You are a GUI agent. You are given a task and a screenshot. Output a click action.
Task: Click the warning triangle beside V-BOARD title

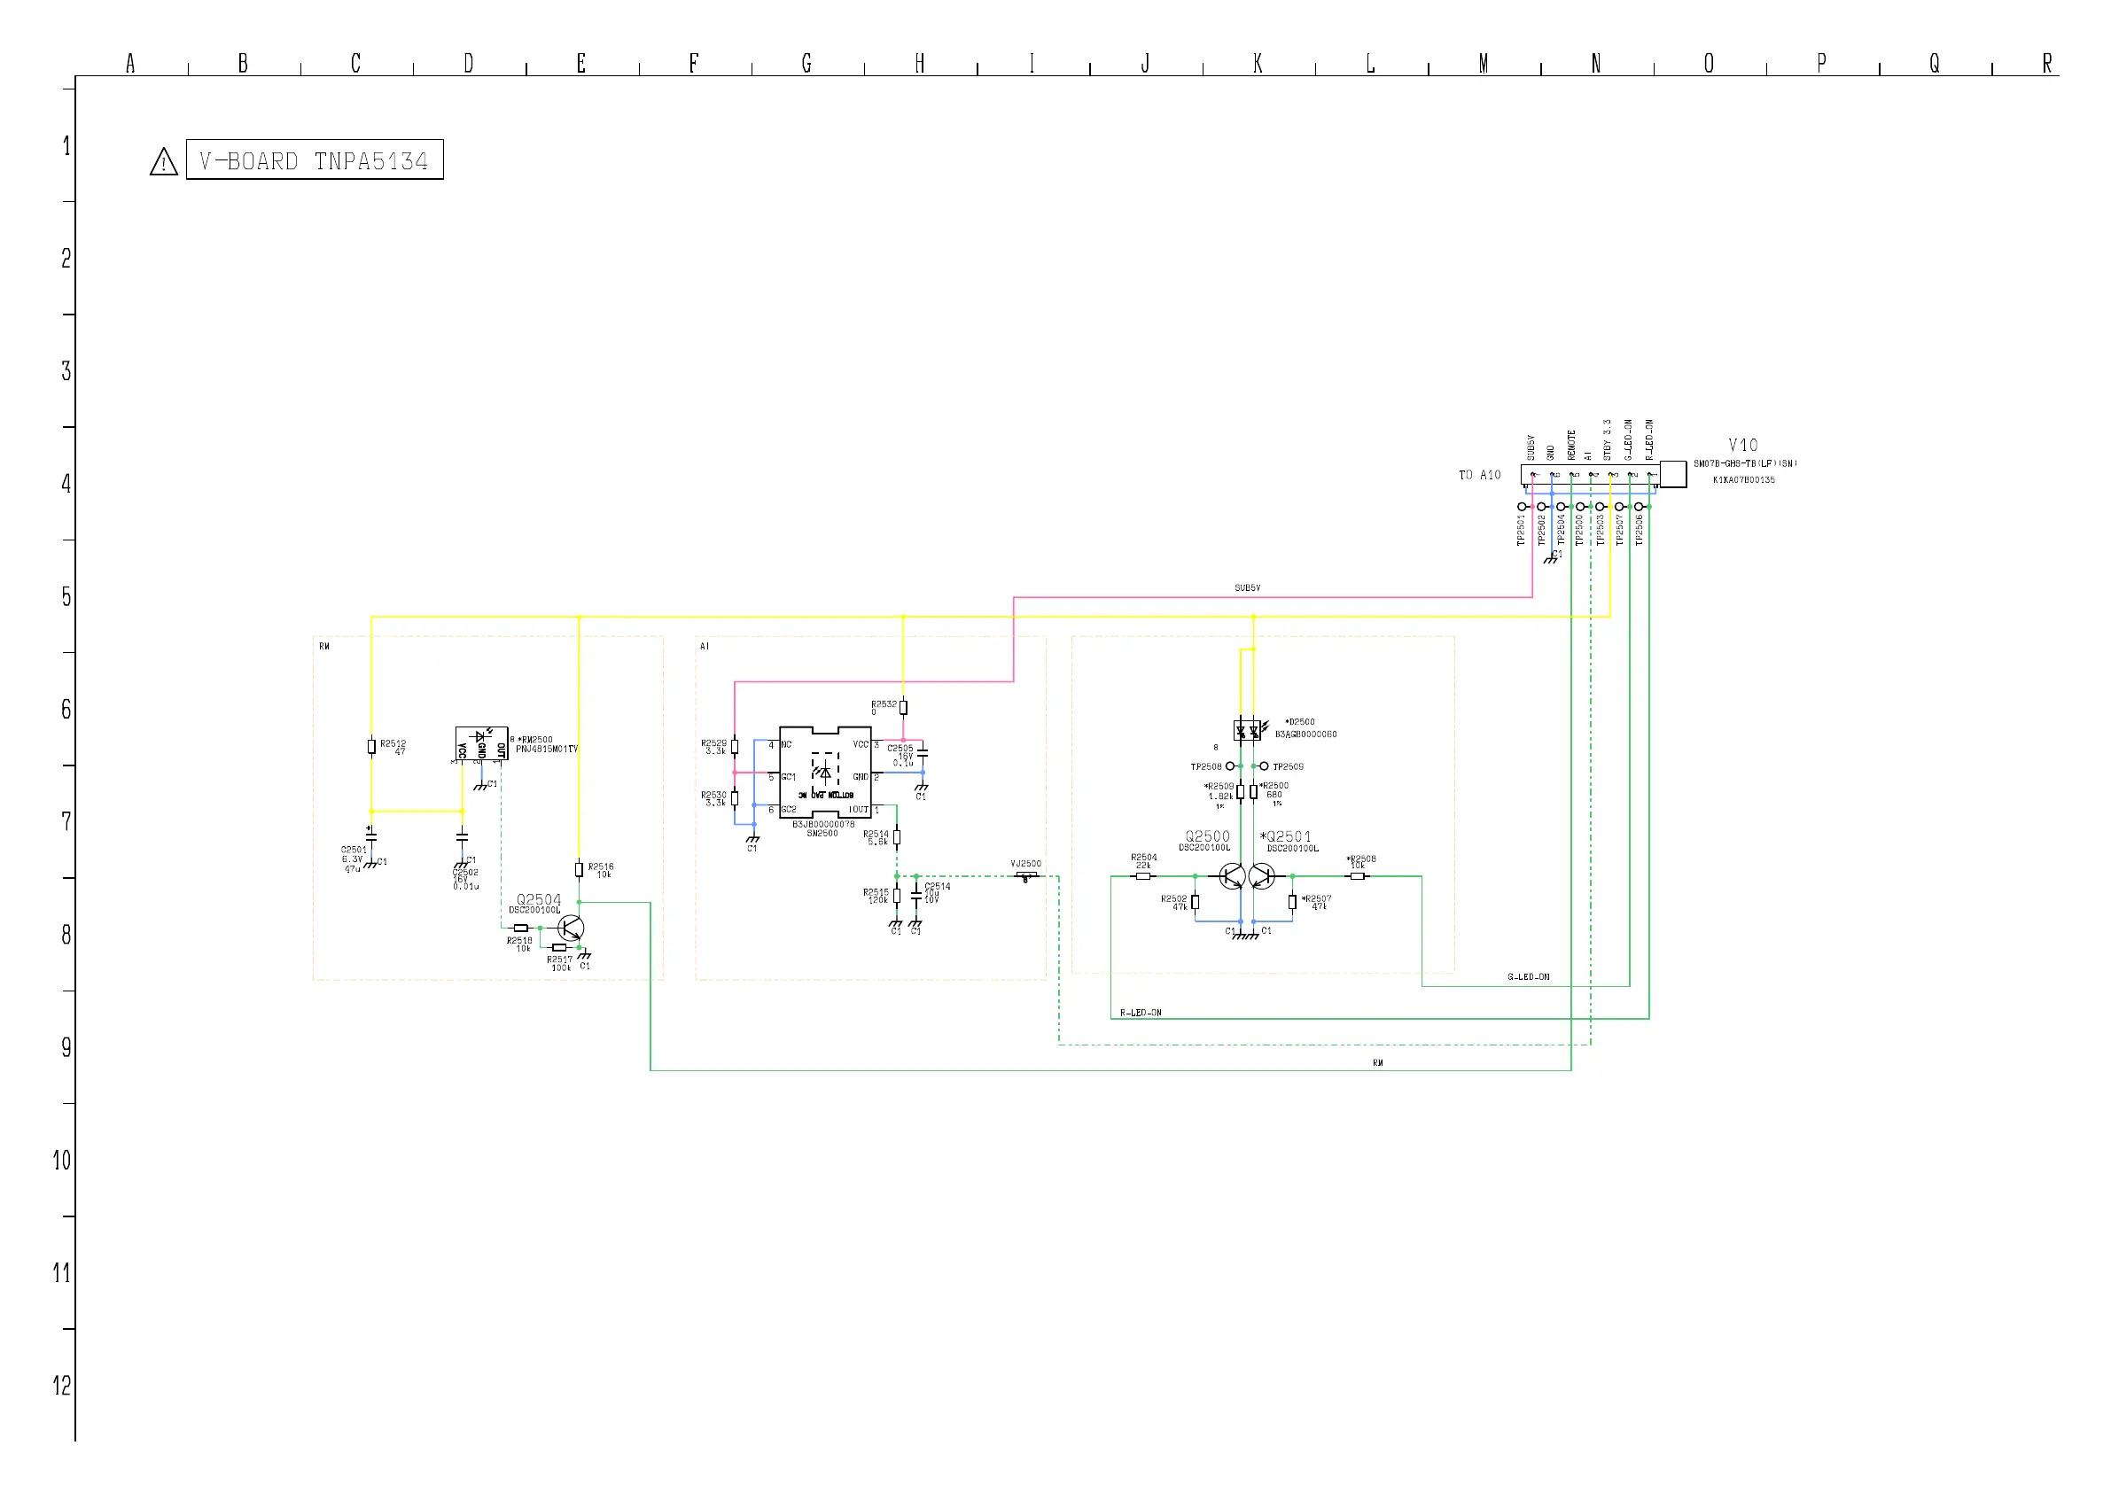[164, 163]
